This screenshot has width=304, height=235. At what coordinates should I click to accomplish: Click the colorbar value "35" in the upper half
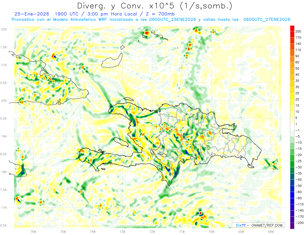(x=298, y=81)
